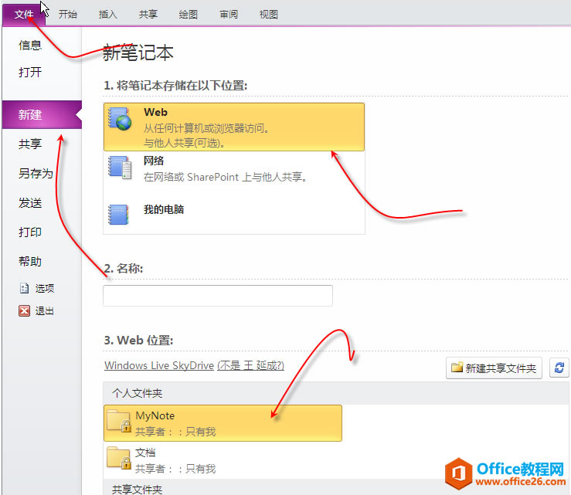The image size is (571, 495).
Task: Click the 我的电脑 notebook icon
Action: 118,215
